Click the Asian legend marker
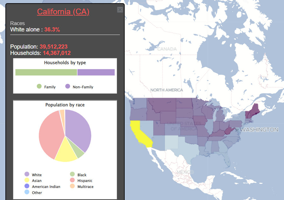Viewport: 284px width, 200px height. click(x=27, y=180)
